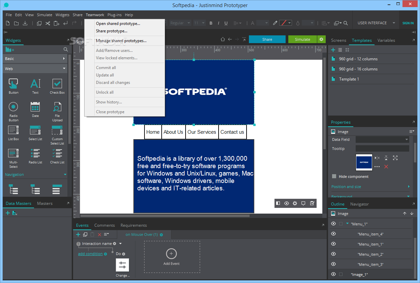Click delete image red X in Properties

coord(386,166)
